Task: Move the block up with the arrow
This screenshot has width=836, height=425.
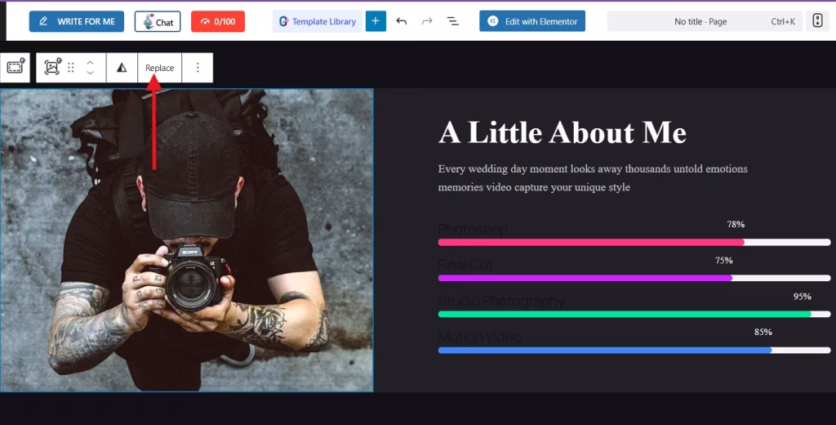Action: (90, 62)
